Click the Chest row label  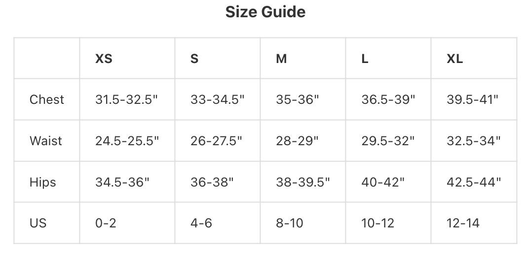pos(47,99)
